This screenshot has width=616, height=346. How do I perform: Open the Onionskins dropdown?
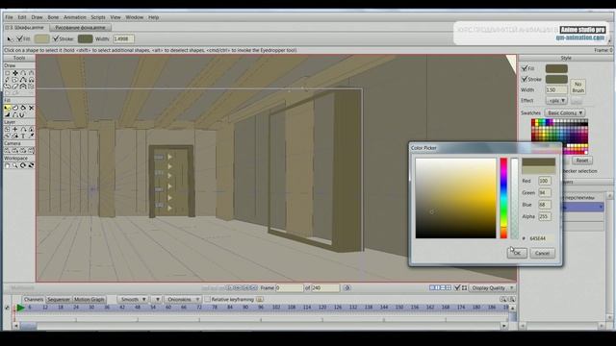point(183,299)
